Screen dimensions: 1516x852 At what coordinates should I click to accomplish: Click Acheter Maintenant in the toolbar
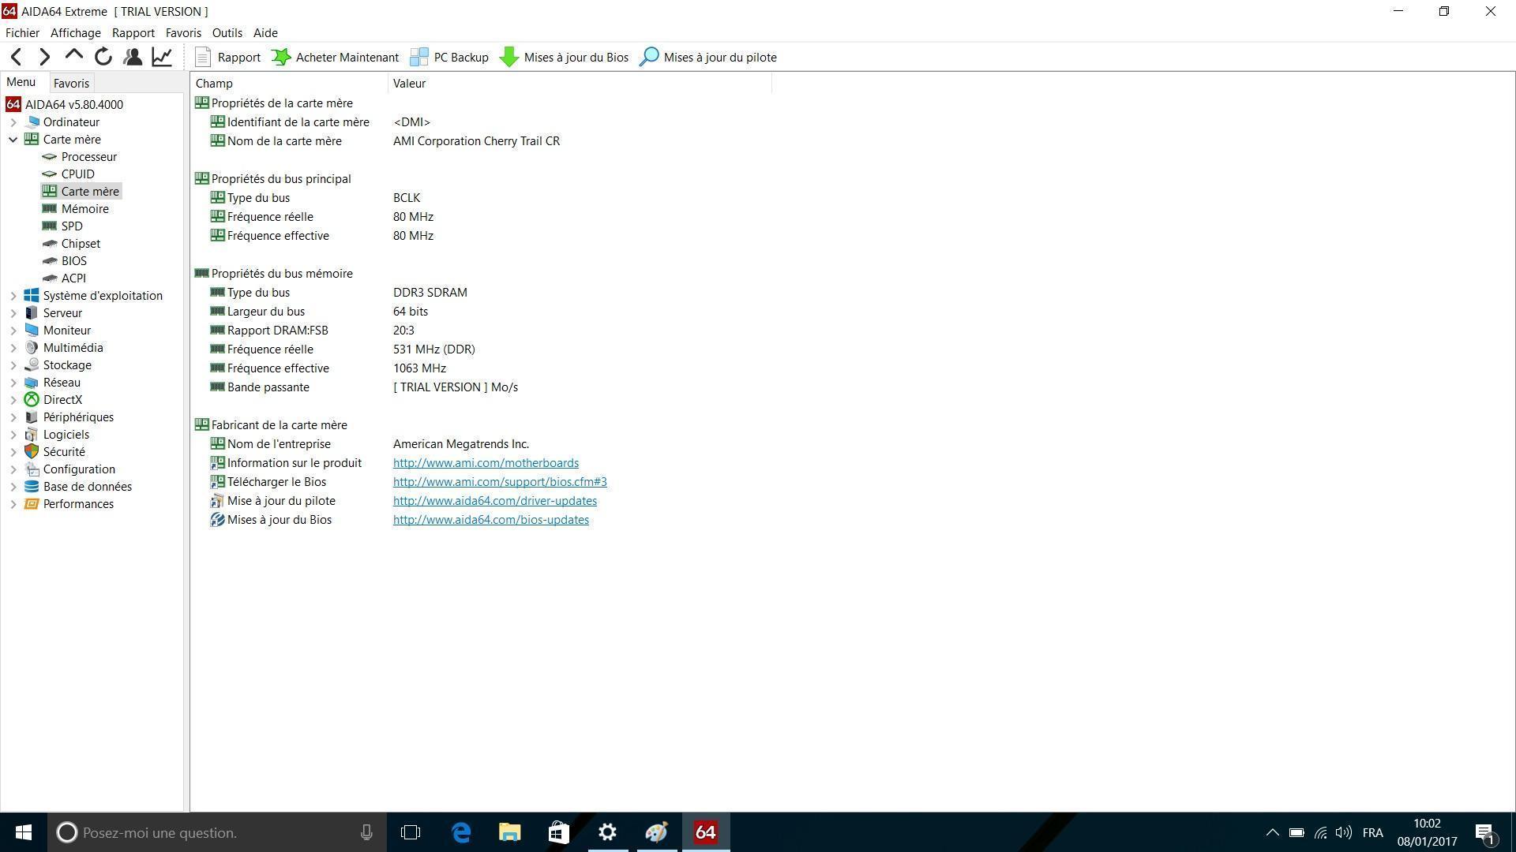point(335,57)
